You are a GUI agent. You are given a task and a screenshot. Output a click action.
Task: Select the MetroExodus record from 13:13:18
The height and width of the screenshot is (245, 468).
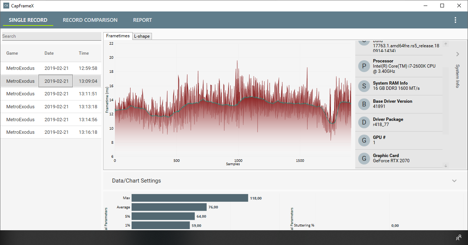point(51,107)
